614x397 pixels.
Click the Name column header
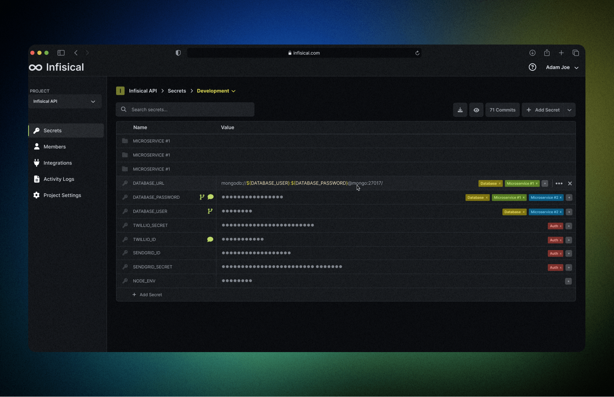(x=140, y=128)
